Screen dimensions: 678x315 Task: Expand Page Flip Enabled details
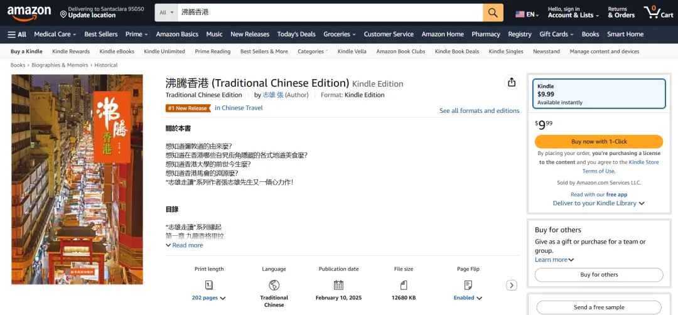(x=468, y=297)
